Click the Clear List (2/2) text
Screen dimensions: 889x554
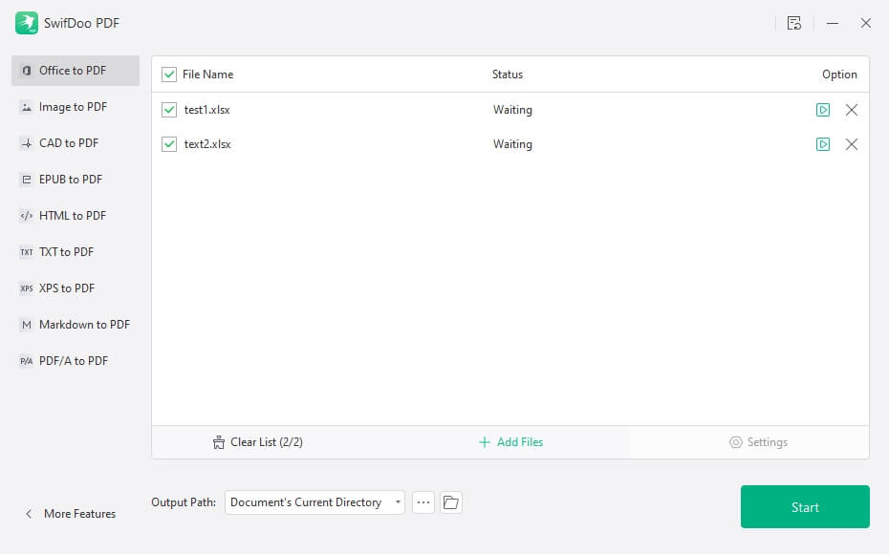click(267, 442)
